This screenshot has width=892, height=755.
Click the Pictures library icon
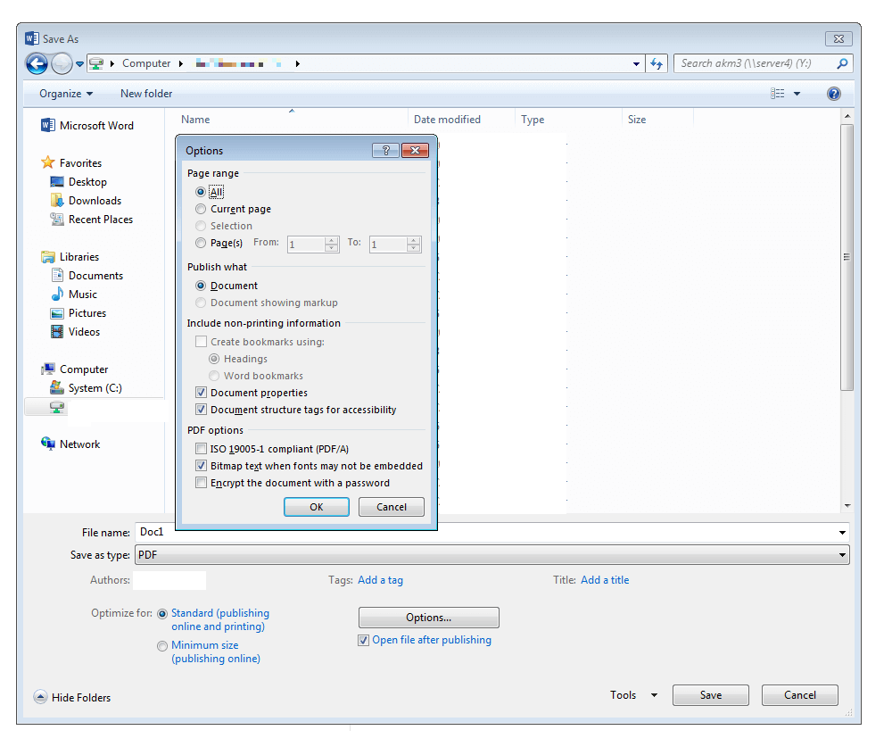point(57,313)
